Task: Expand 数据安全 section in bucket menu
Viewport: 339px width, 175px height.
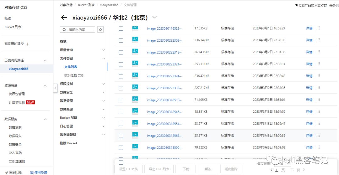Action: tap(104, 92)
